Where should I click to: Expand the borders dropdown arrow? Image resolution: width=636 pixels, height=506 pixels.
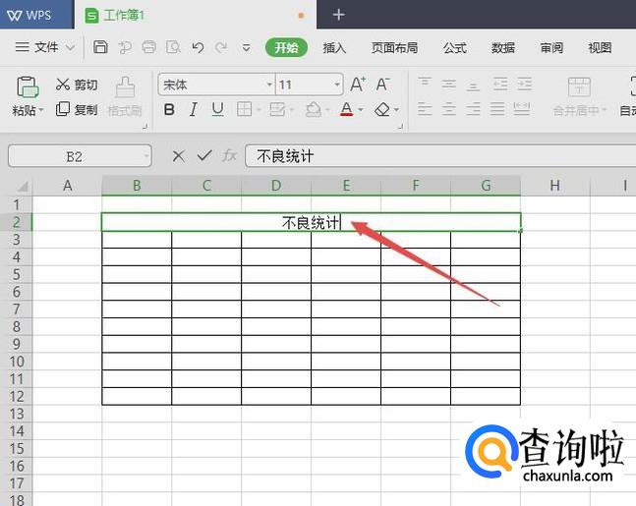[259, 109]
